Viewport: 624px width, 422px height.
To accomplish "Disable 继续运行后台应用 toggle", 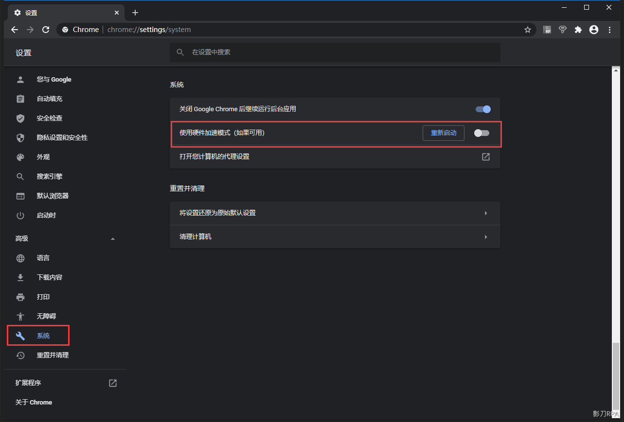I will (483, 109).
